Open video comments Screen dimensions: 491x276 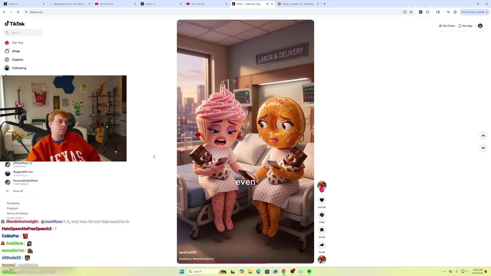322,215
